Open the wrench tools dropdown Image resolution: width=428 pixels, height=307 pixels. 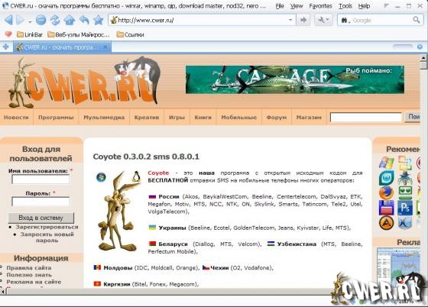point(324,20)
